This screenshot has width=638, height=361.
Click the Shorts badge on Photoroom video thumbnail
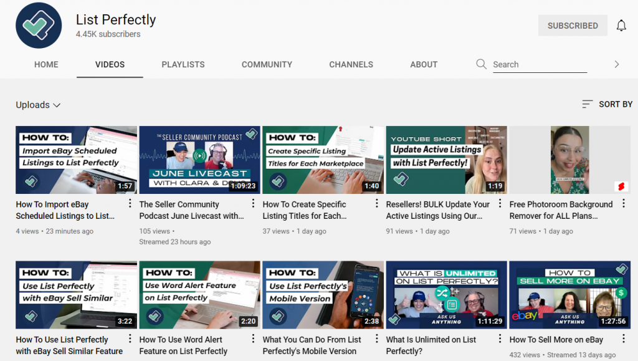pyautogui.click(x=621, y=186)
